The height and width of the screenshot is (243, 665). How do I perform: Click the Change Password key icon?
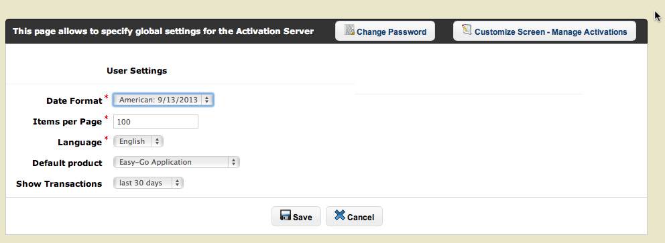pos(349,29)
